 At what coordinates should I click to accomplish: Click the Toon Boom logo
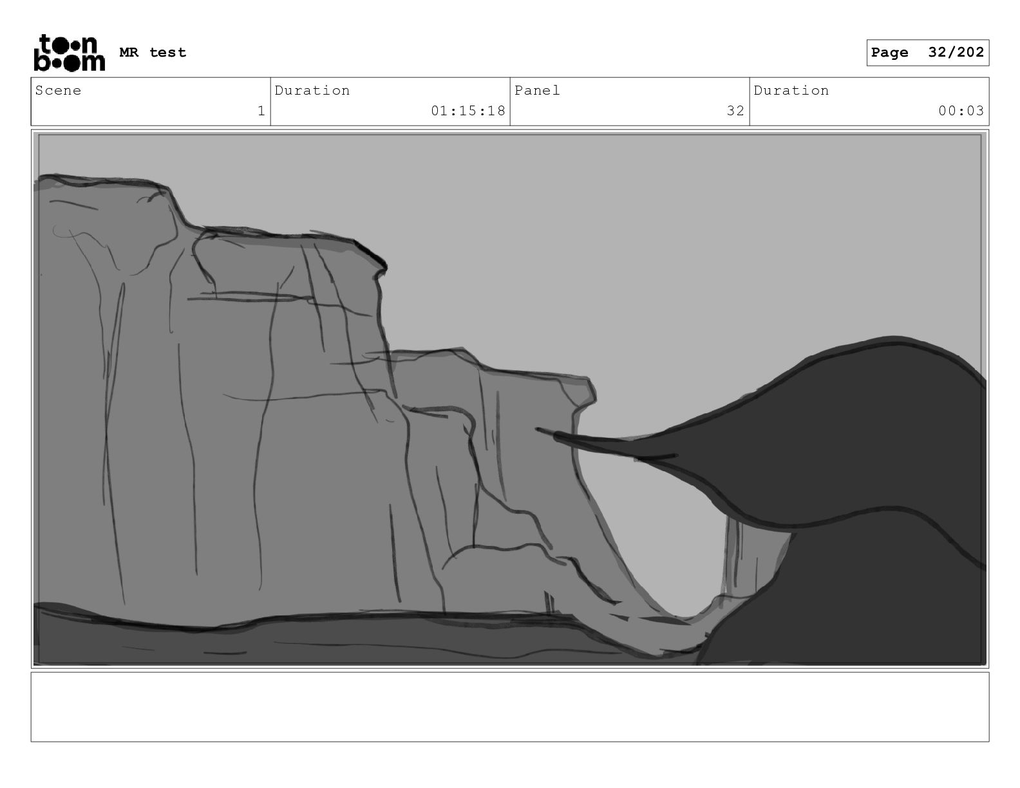[x=69, y=52]
